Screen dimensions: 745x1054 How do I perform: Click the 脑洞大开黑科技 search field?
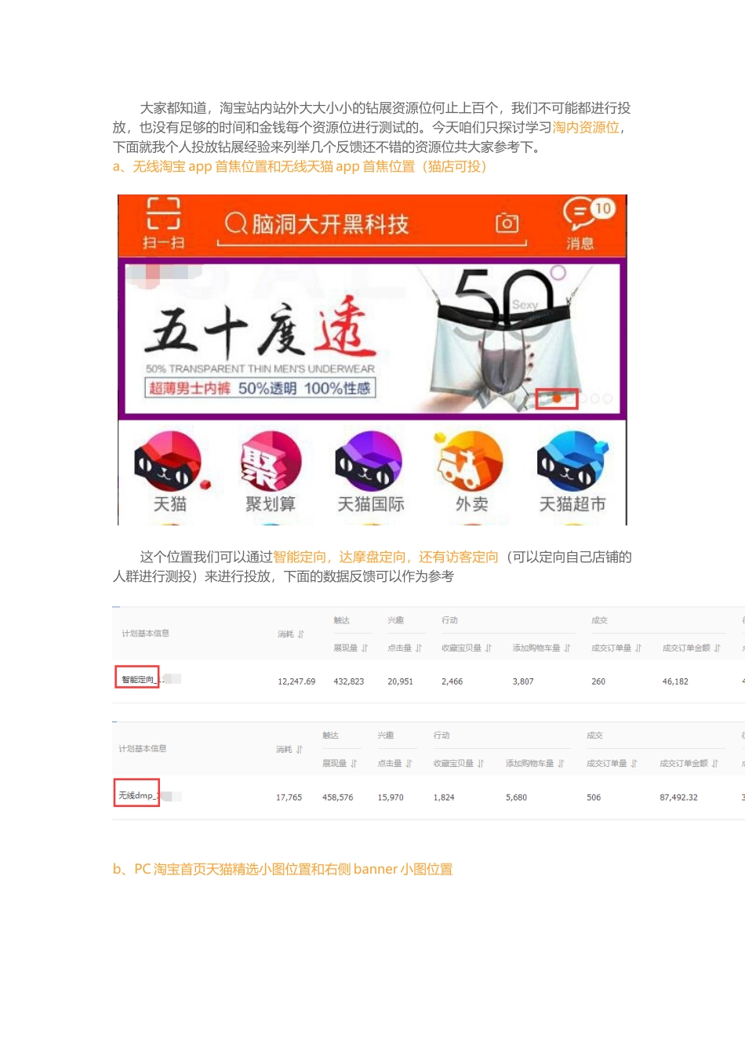372,227
